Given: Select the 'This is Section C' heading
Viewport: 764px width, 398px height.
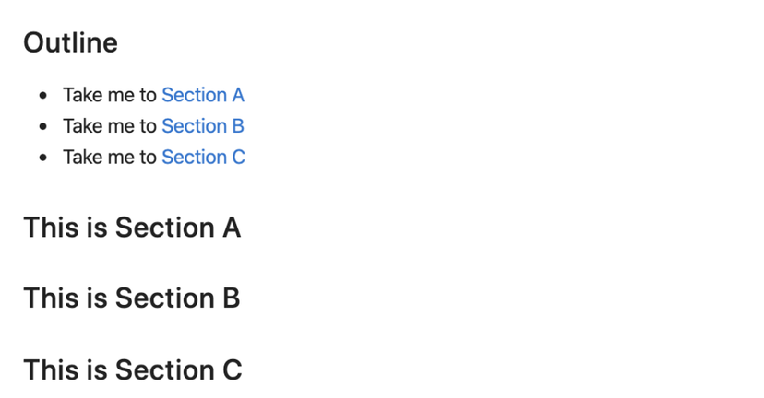Looking at the screenshot, I should click(x=133, y=369).
